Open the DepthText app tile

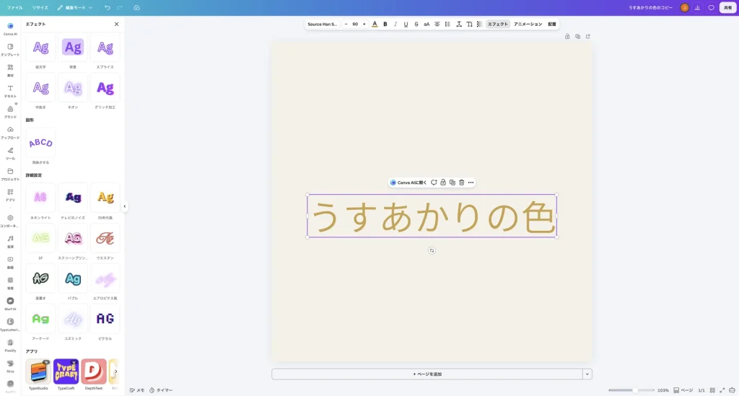[x=93, y=371]
